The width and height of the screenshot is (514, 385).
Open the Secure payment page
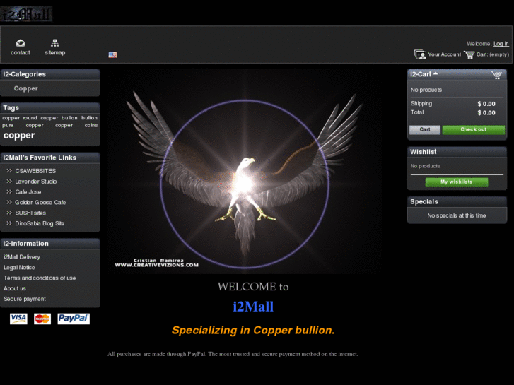tap(25, 299)
